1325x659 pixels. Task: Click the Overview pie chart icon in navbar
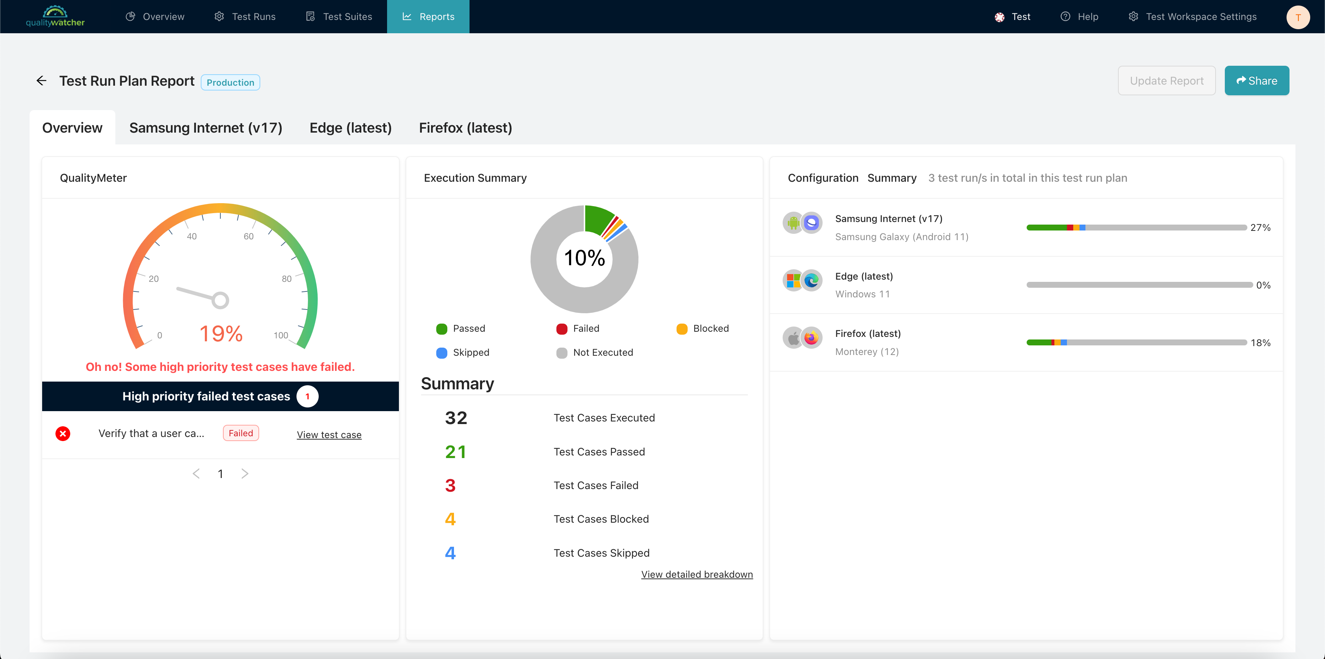coord(131,17)
